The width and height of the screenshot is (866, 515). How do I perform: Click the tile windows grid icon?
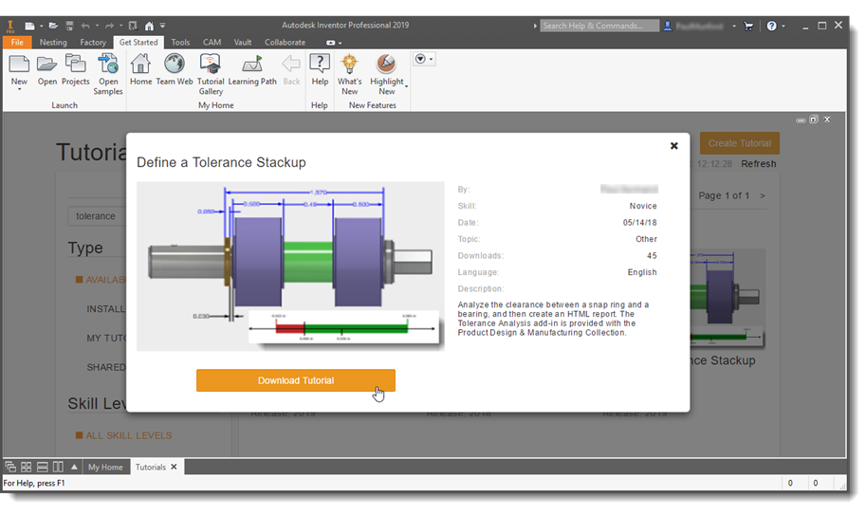(26, 467)
